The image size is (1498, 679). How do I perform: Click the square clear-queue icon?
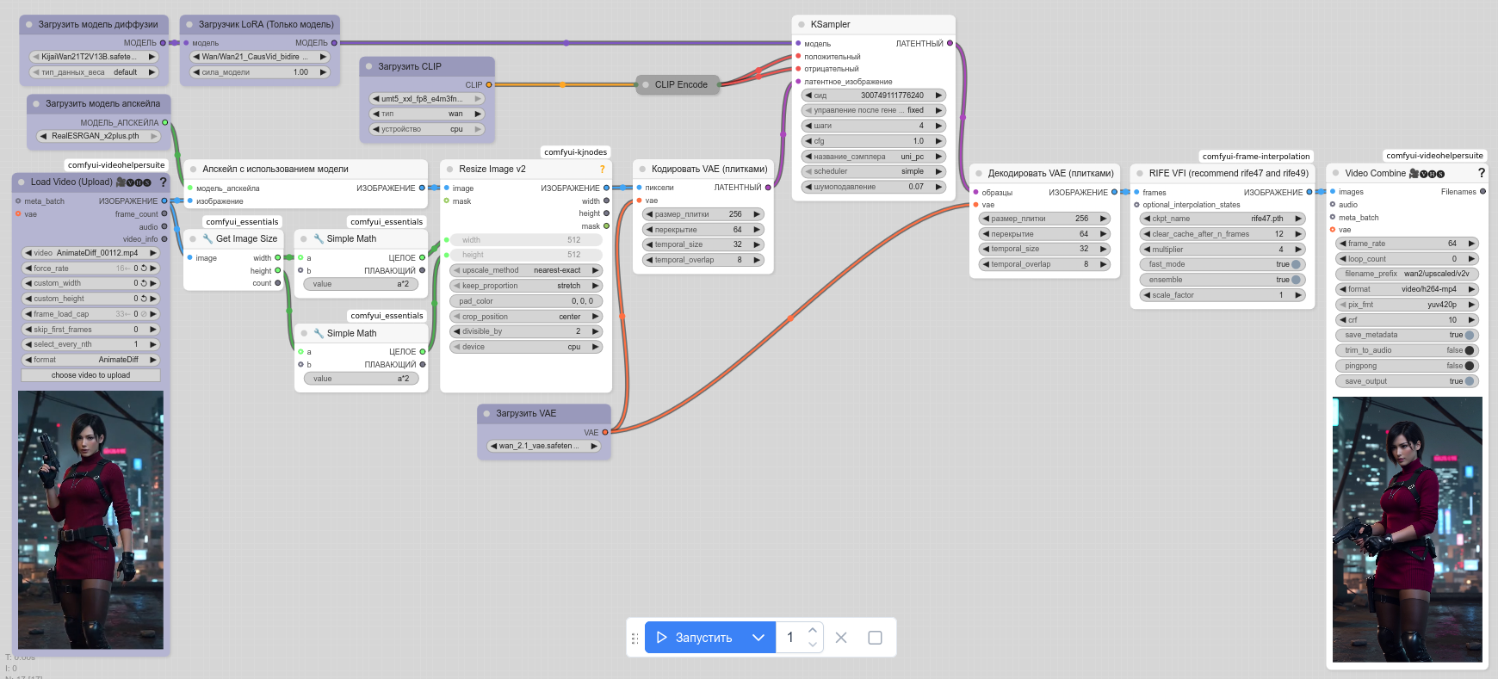pyautogui.click(x=875, y=638)
